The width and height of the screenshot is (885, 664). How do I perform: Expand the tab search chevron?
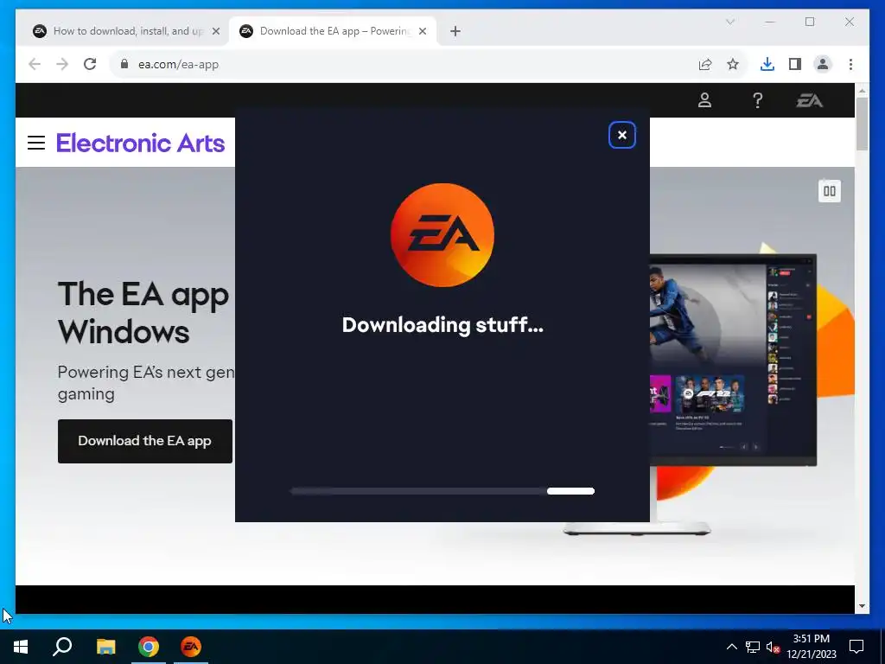point(729,22)
